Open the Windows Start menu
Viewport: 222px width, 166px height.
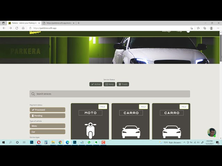click(3, 142)
